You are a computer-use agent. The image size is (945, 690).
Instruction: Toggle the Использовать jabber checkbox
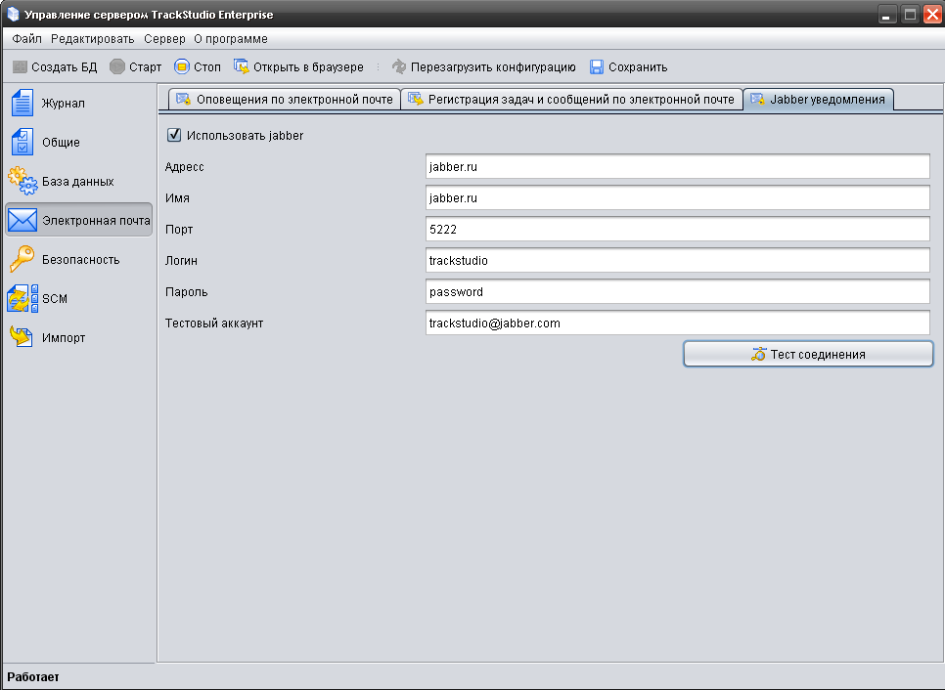click(x=175, y=136)
